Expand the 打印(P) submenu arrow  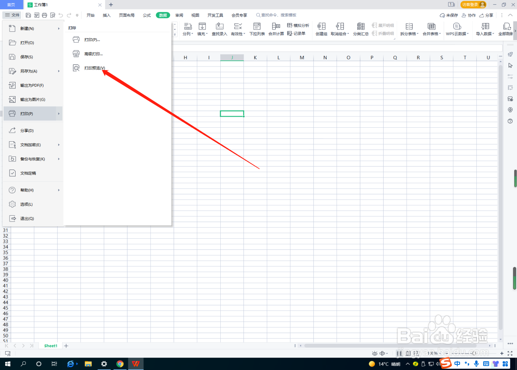coord(59,114)
